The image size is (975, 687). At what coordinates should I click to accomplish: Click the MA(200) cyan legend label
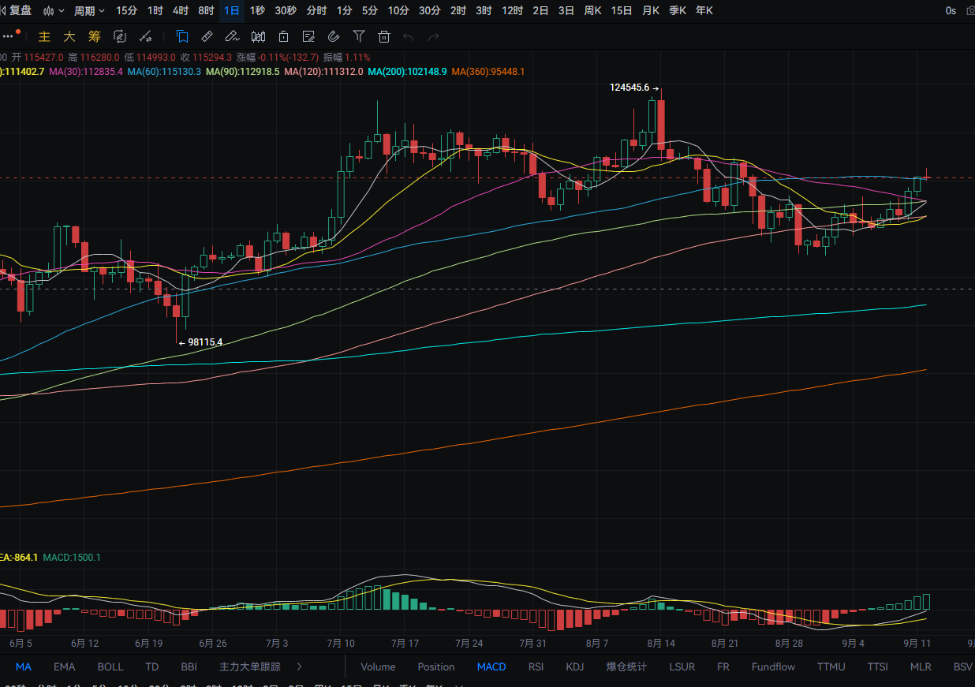[x=408, y=71]
